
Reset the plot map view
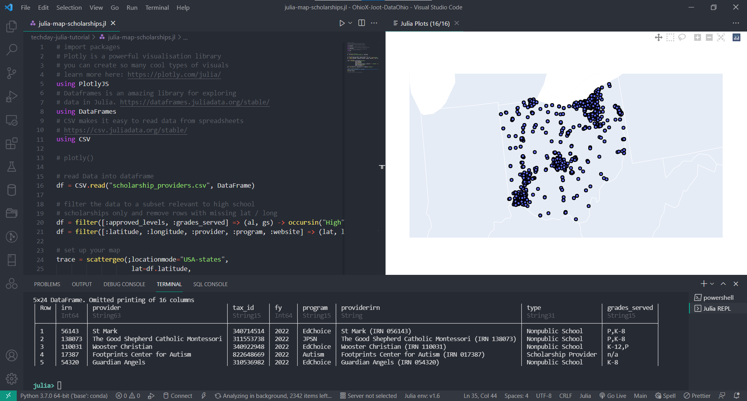[x=721, y=37]
